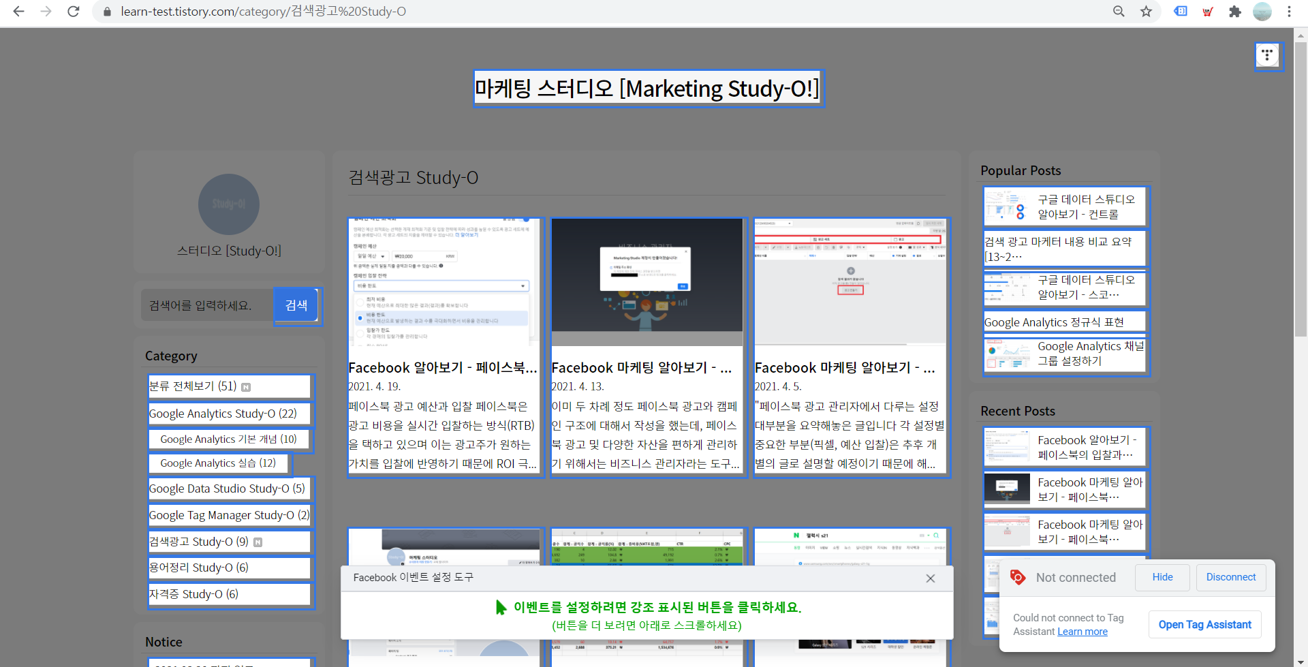Open the red W extension icon
Screen dimensions: 1308x667
pyautogui.click(x=1208, y=12)
